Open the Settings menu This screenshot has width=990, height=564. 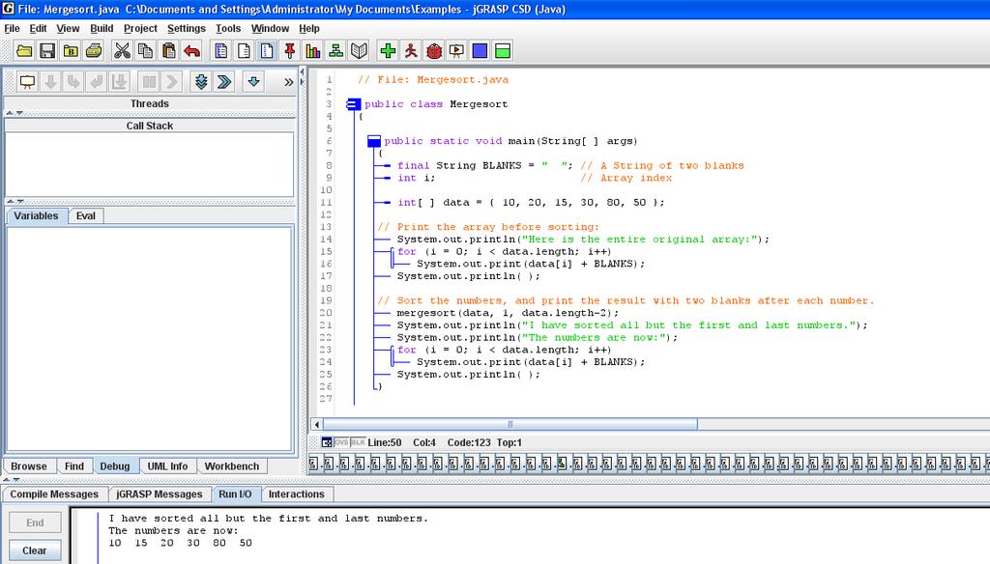tap(187, 28)
